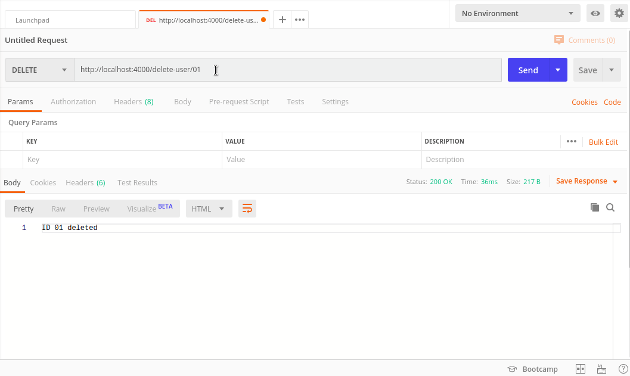Search response body with magnifier icon
Viewport: 630px width, 376px height.
[610, 207]
